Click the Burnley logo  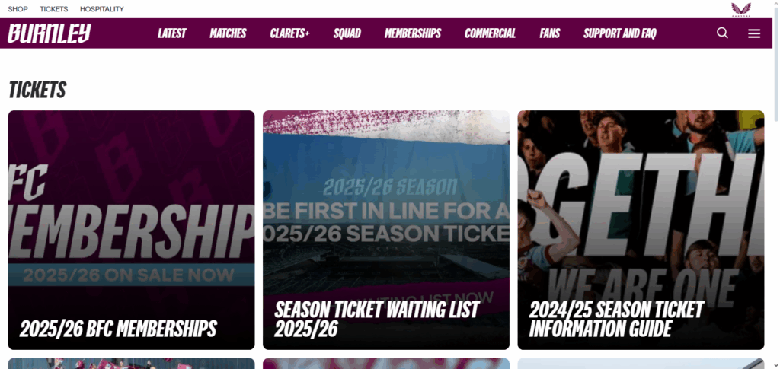coord(50,33)
